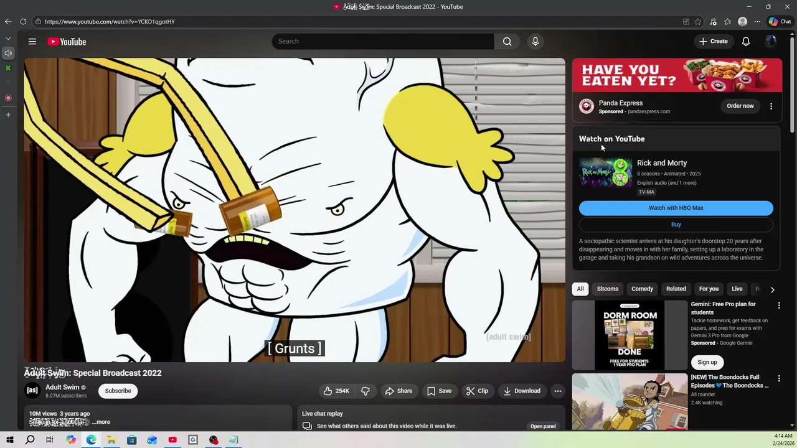The image size is (797, 448).
Task: Click the search magnifier button
Action: pyautogui.click(x=507, y=42)
